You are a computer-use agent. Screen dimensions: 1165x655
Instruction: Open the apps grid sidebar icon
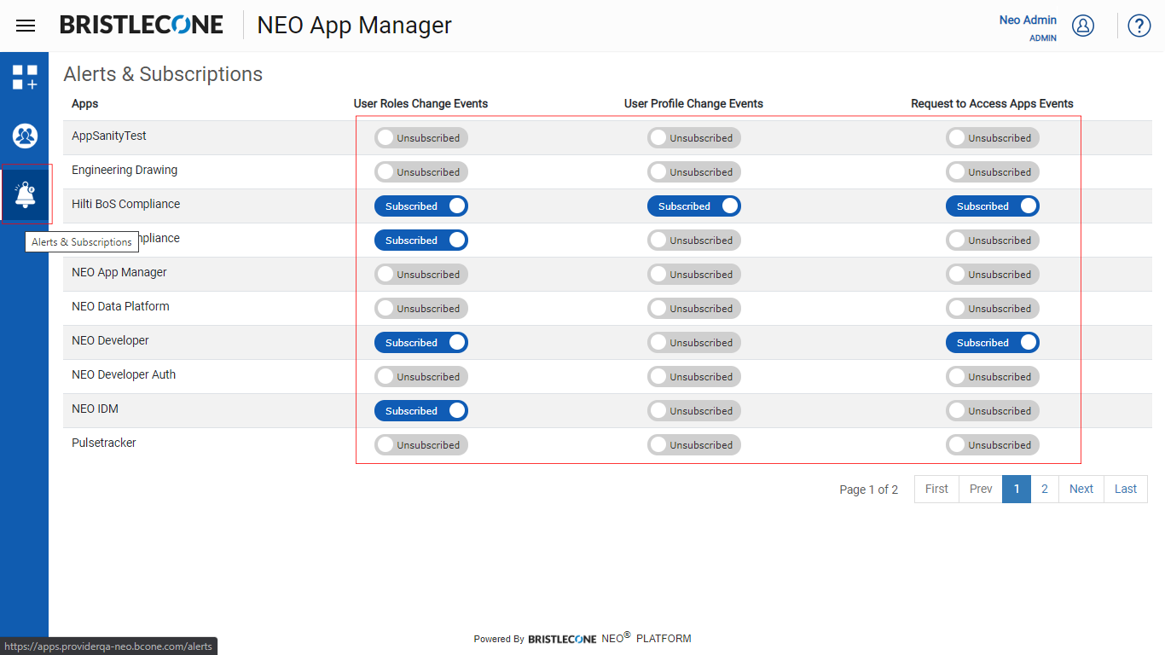25,77
